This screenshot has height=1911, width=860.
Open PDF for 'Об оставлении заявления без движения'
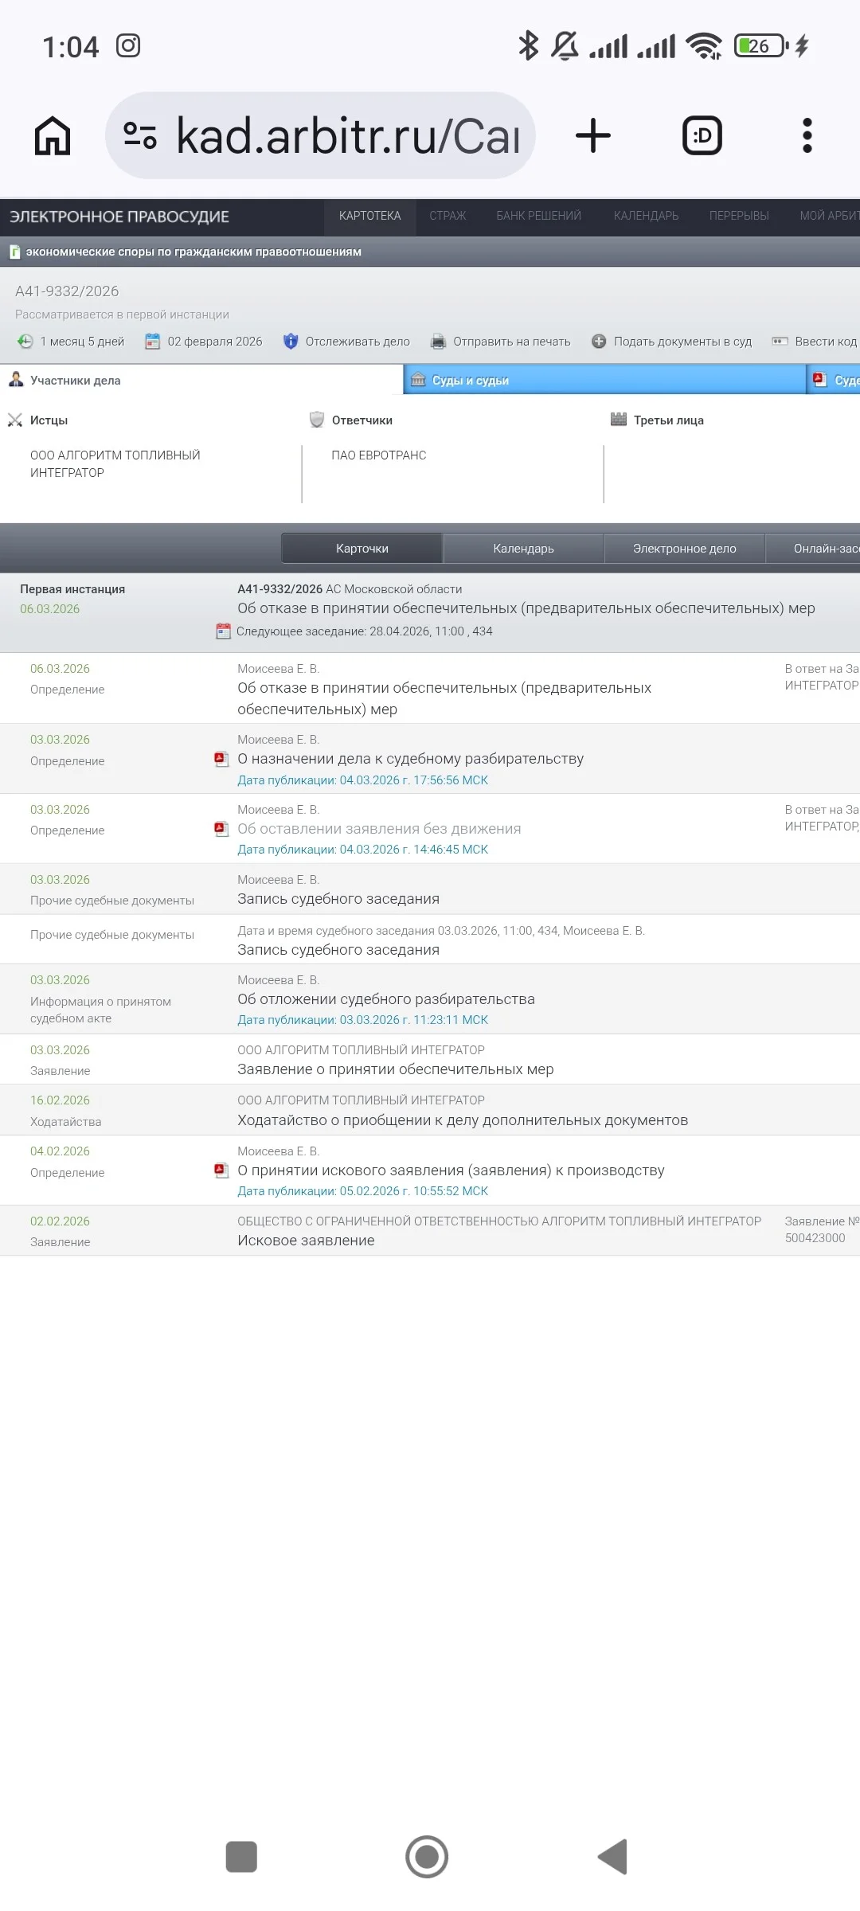pos(221,829)
